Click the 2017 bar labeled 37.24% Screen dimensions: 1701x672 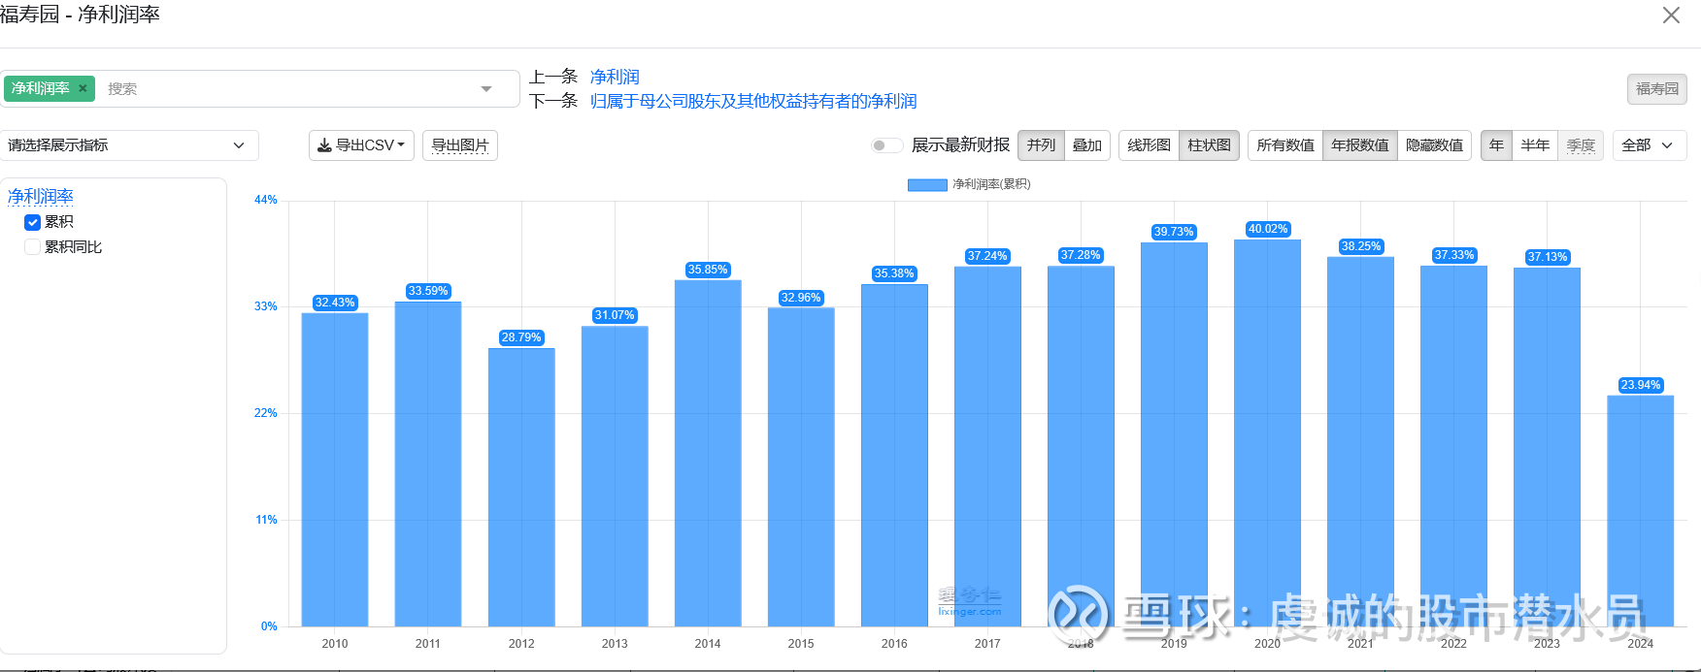click(x=987, y=446)
